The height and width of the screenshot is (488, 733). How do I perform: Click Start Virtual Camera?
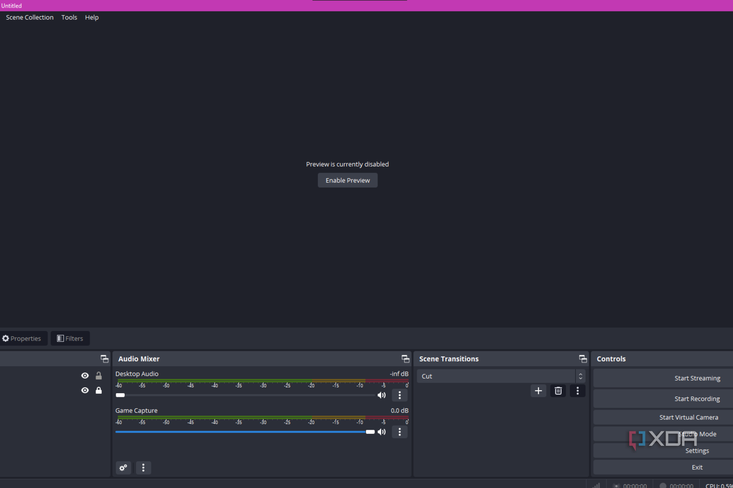coord(664,417)
